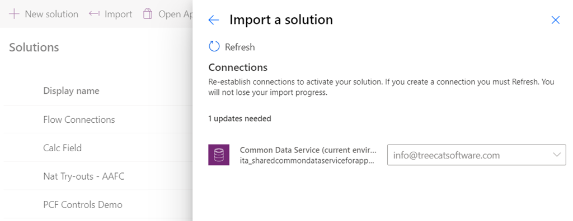
Task: Click the circular Refresh icon
Action: click(x=214, y=47)
